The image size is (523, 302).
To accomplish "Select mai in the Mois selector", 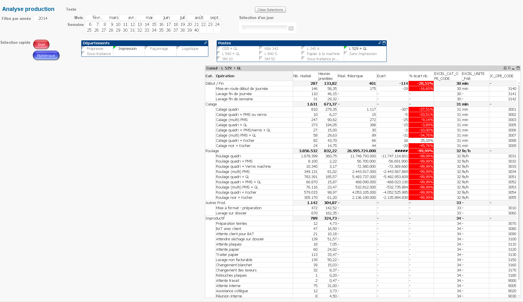I will (x=145, y=18).
